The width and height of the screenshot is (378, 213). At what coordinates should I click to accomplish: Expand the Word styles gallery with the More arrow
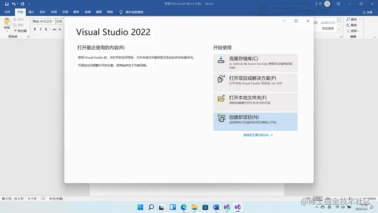(x=339, y=30)
